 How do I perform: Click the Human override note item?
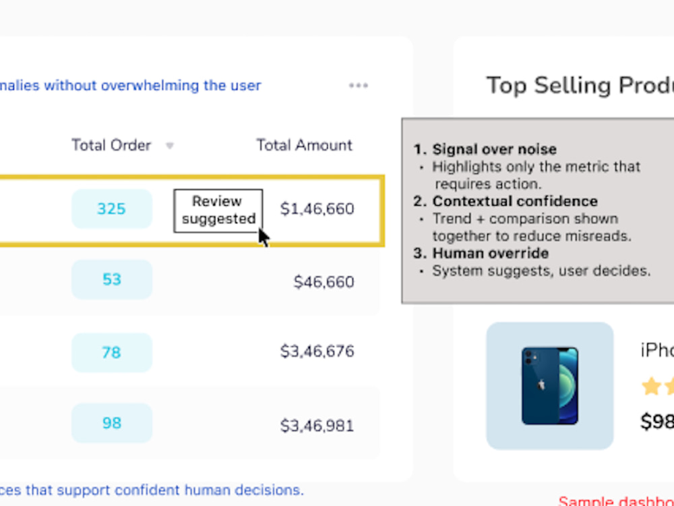click(491, 253)
